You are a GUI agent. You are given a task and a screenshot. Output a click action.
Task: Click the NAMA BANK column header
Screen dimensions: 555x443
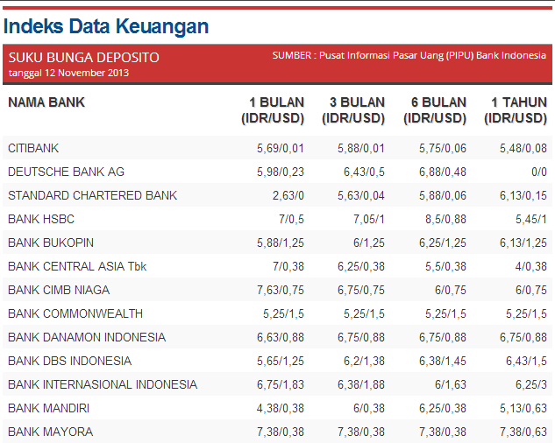pos(46,102)
